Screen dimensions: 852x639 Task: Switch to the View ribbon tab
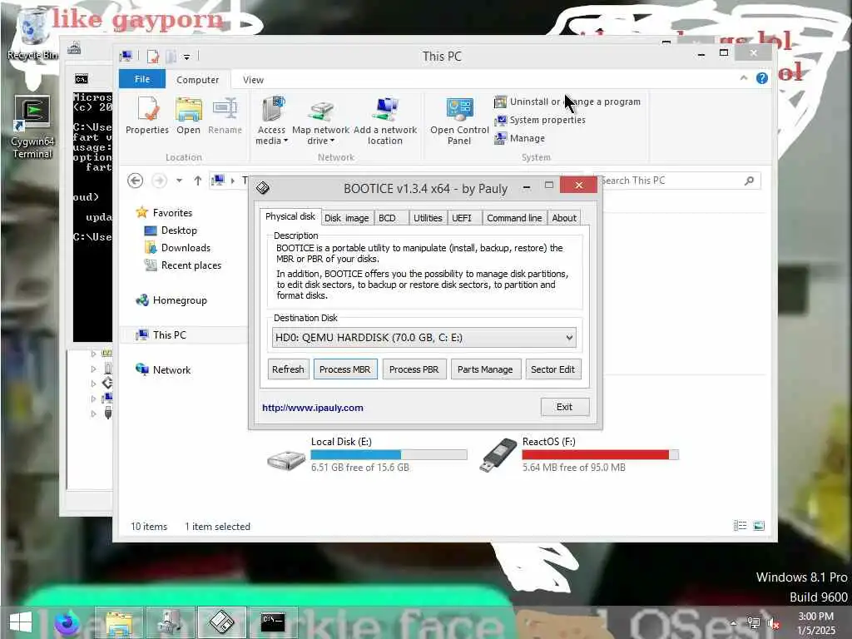[x=253, y=79]
